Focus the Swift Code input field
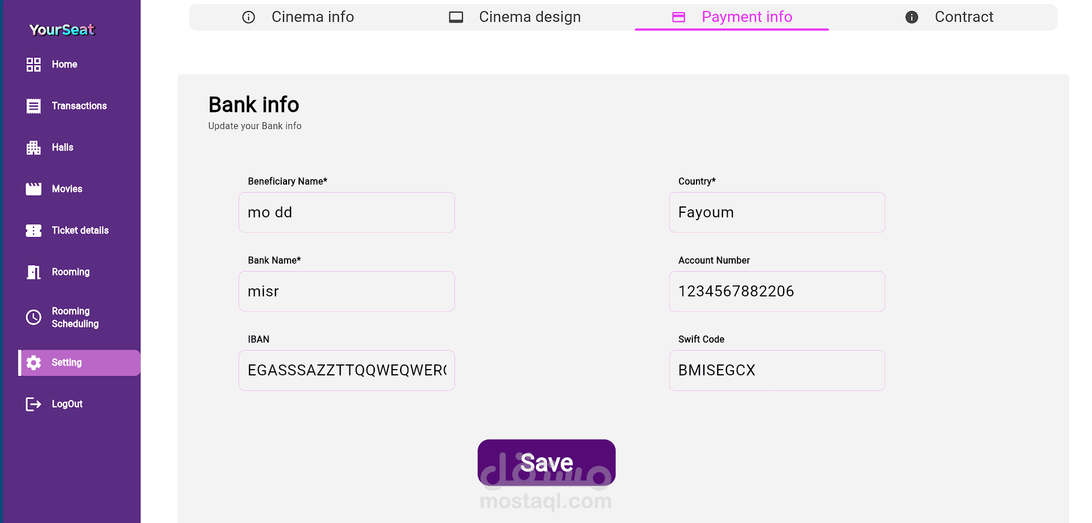This screenshot has height=523, width=1092. pyautogui.click(x=777, y=370)
